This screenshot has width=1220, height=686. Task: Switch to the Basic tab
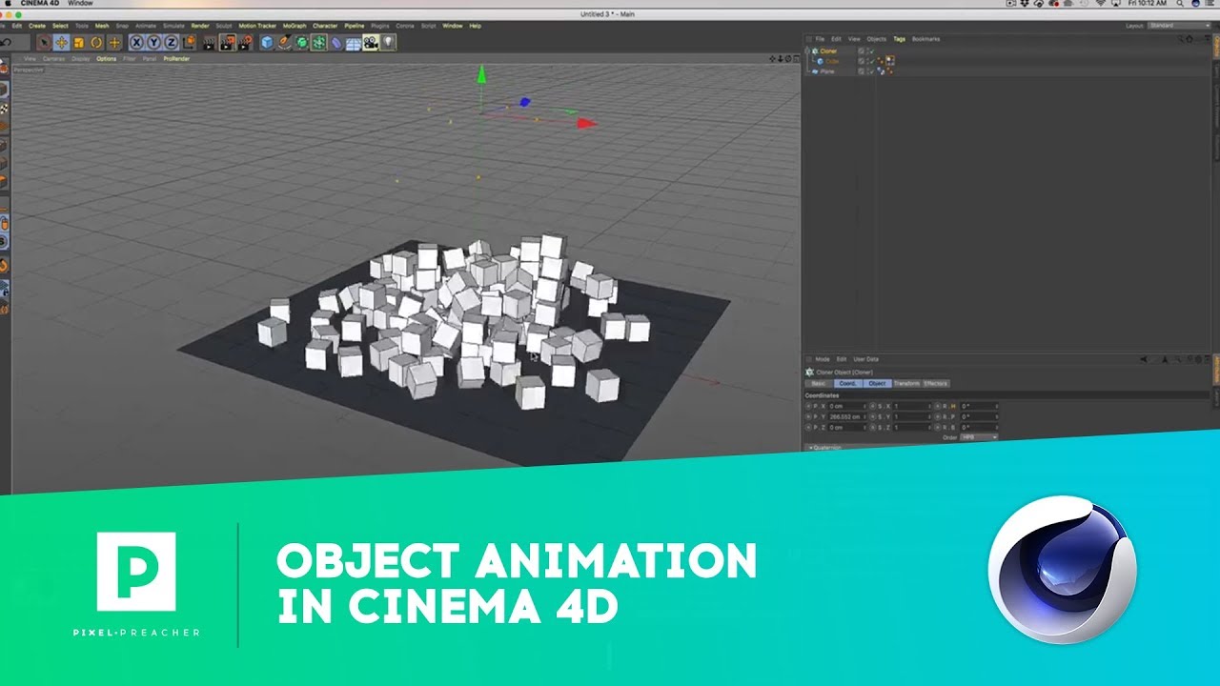click(819, 384)
